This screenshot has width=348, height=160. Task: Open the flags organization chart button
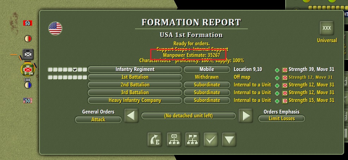(x=193, y=139)
